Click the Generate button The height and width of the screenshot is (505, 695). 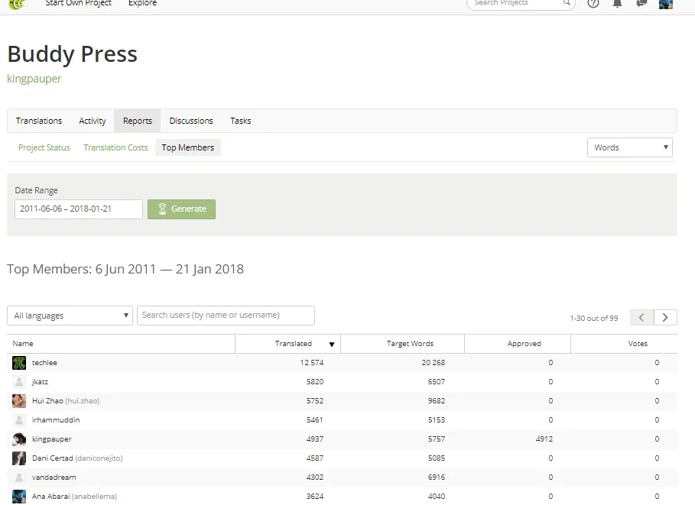pos(182,209)
